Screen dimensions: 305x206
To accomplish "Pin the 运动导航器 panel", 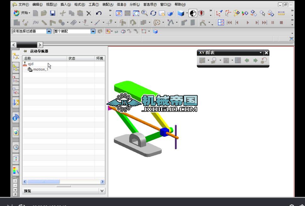I will (25, 51).
